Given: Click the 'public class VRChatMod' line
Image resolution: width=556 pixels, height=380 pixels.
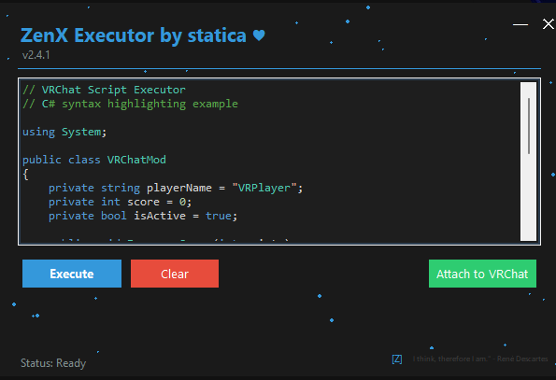Looking at the screenshot, I should (x=94, y=160).
